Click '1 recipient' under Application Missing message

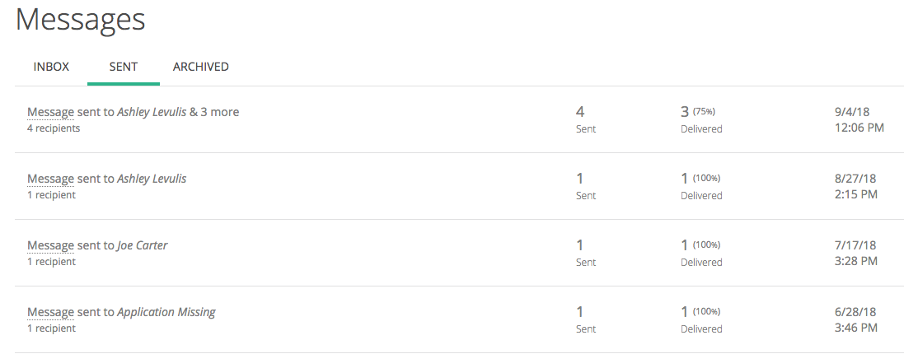[51, 328]
